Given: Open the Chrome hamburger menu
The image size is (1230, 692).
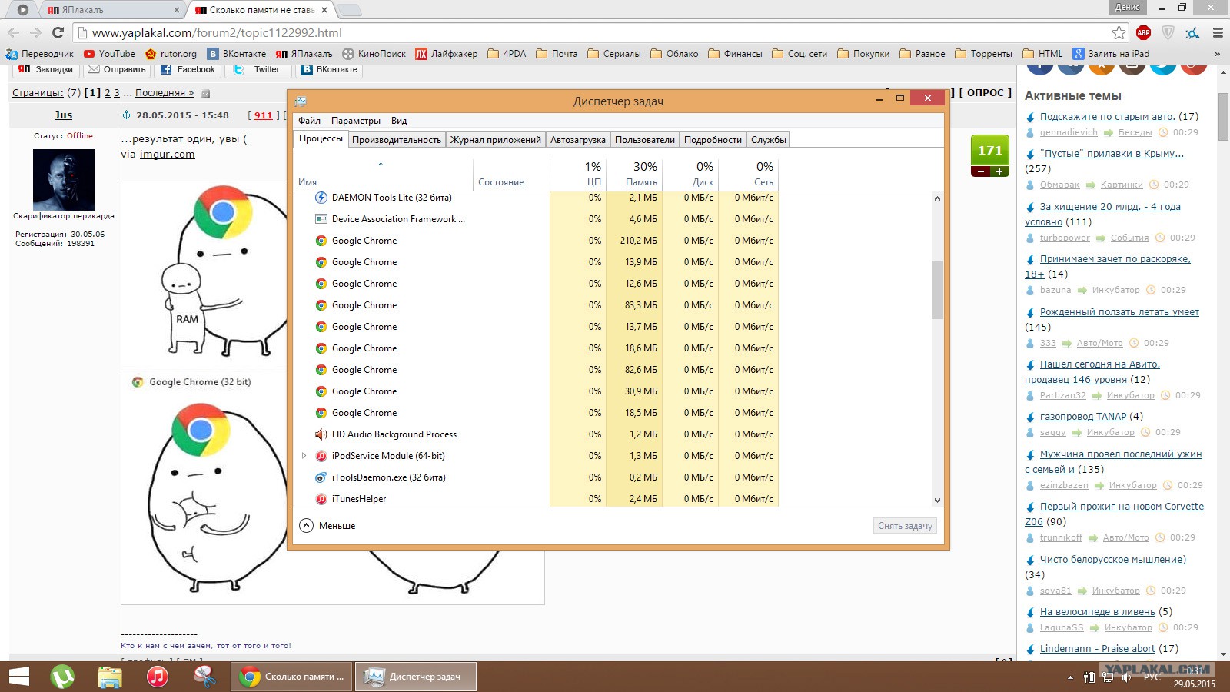Looking at the screenshot, I should 1218,32.
